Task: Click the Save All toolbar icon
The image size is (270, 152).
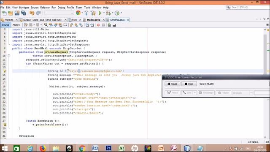Action: click(x=24, y=13)
